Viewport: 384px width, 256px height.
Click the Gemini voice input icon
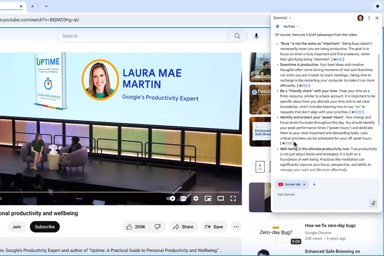(373, 204)
